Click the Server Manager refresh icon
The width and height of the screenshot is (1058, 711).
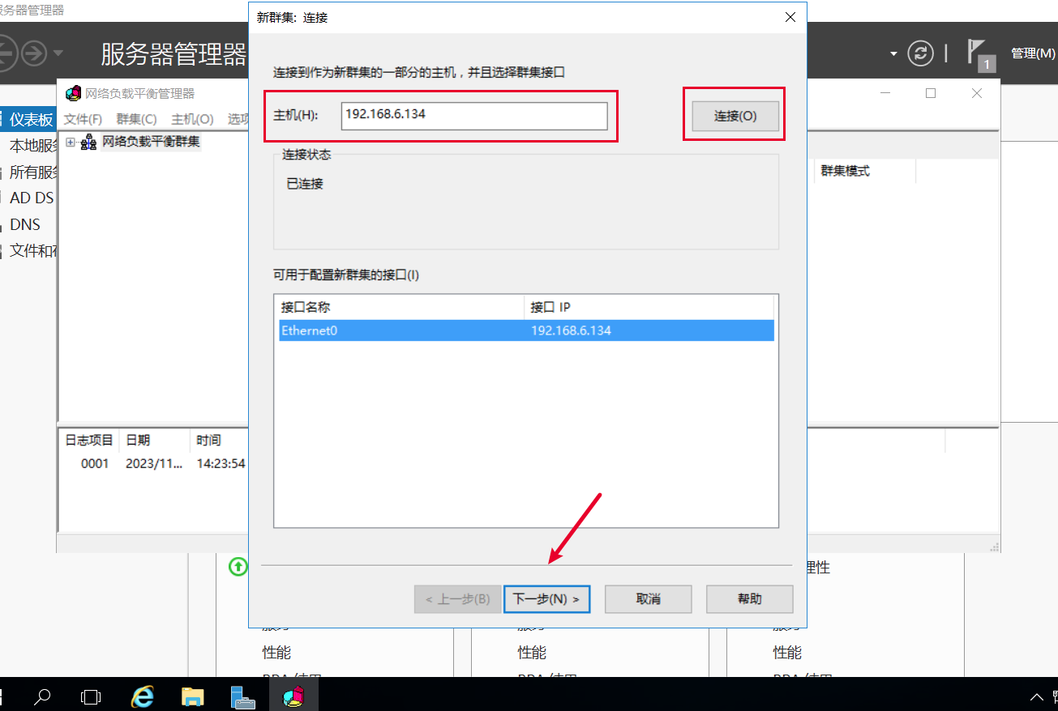pos(920,53)
